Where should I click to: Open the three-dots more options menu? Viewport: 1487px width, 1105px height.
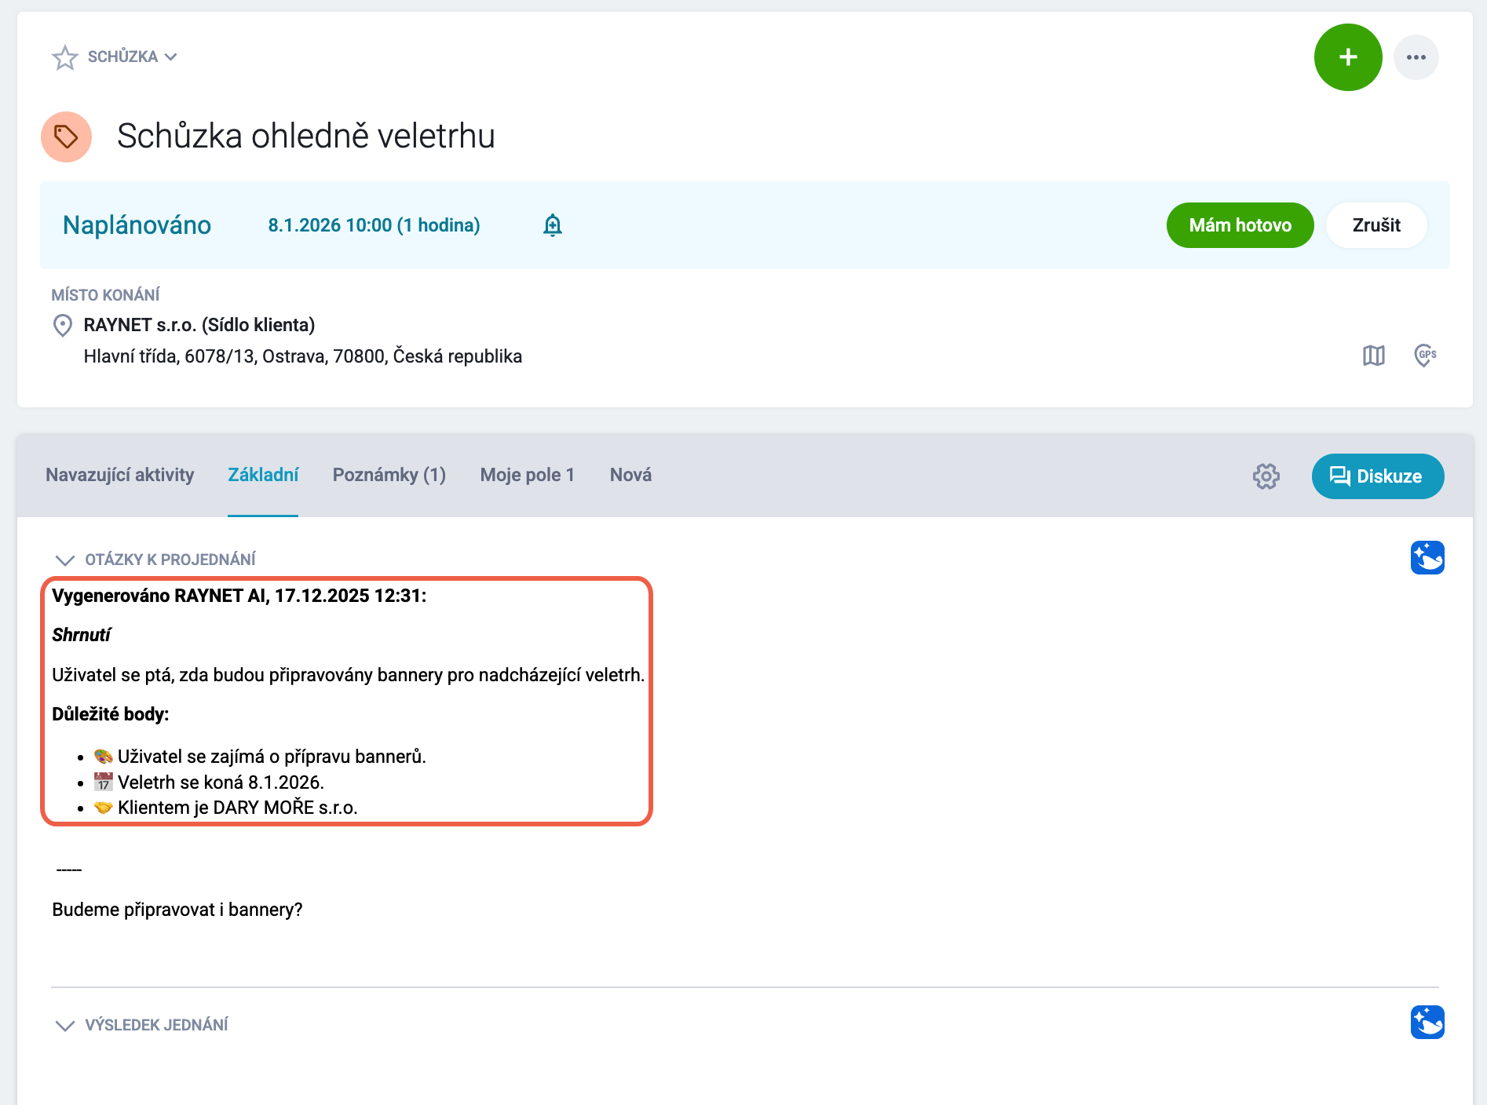[x=1416, y=57]
